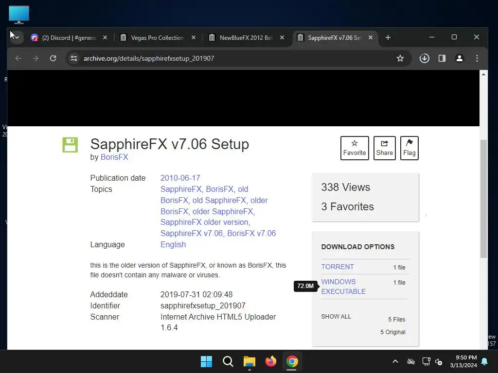Download the WINDOWS EXECUTABLE option
The height and width of the screenshot is (373, 498).
coord(343,287)
